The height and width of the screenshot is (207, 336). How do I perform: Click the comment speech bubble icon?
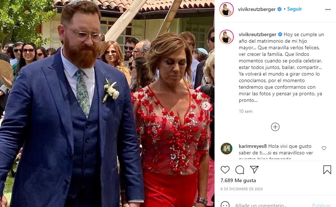[240, 170]
